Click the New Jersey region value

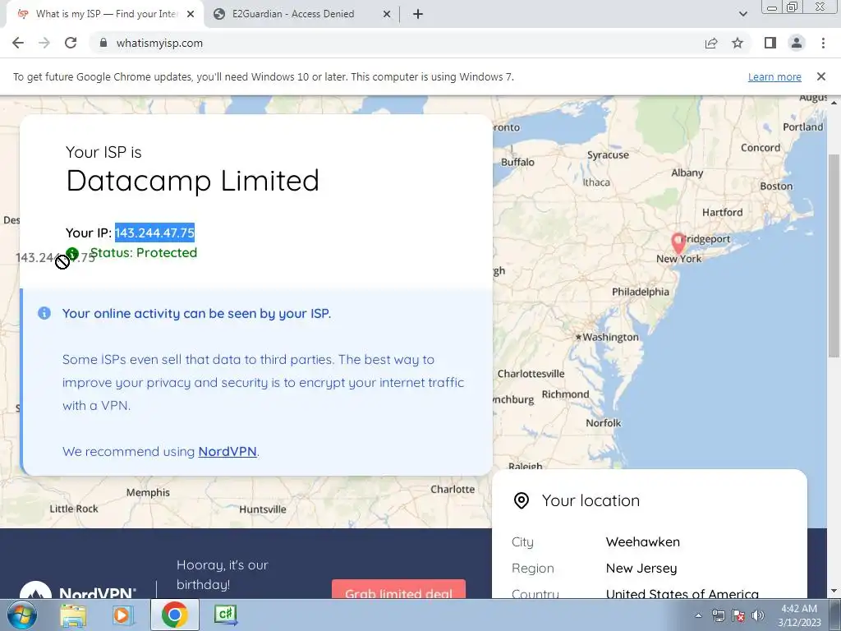(641, 569)
